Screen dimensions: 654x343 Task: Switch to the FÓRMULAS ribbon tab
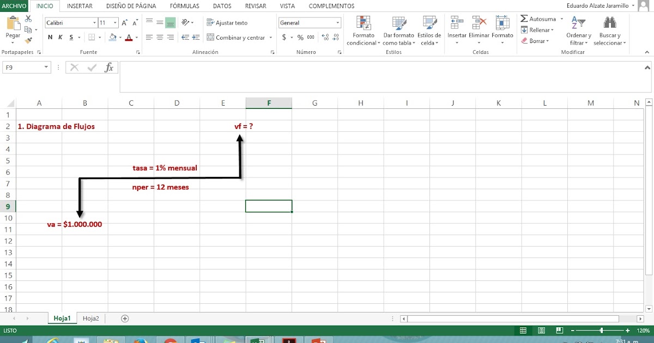point(184,6)
